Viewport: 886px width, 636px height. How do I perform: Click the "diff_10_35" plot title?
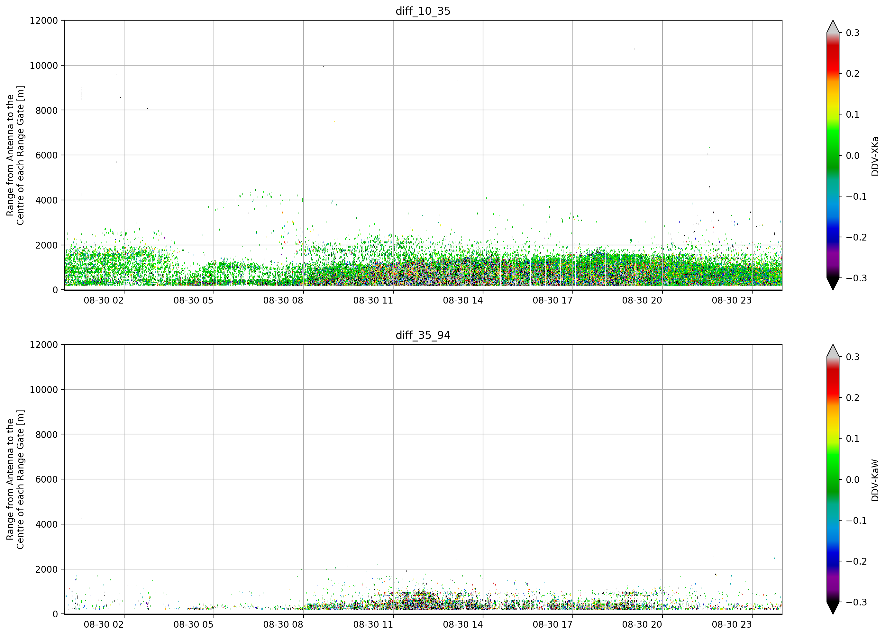pos(423,11)
